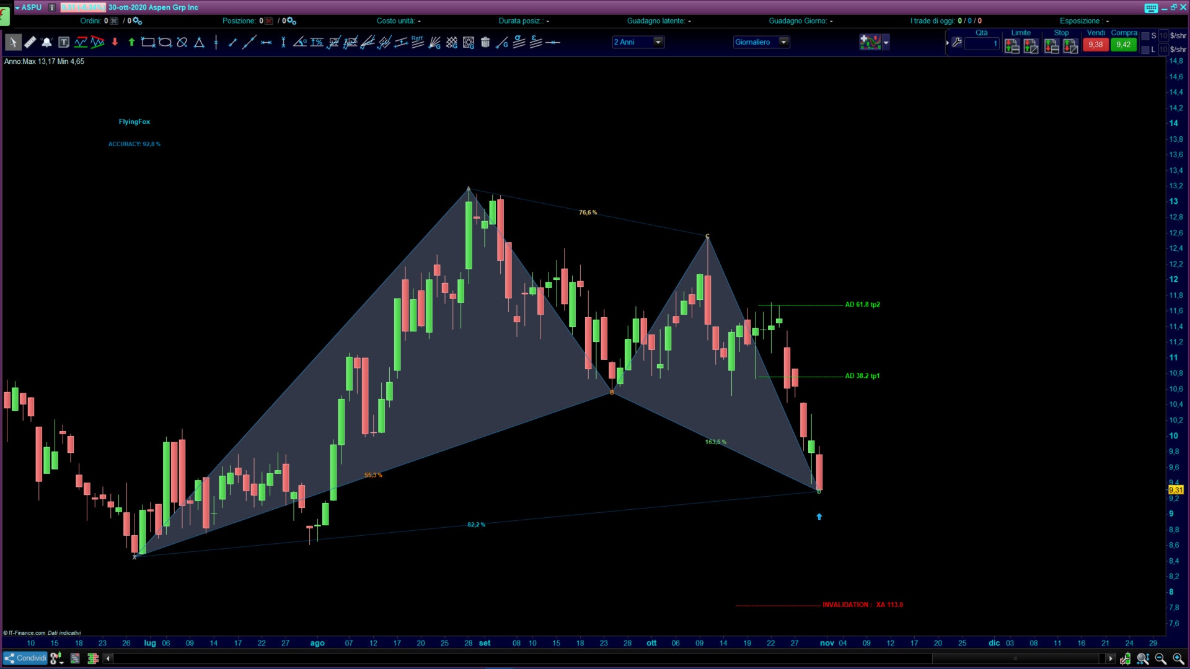Viewport: 1190px width, 669px height.
Task: Open trading settings wrench icon
Action: click(x=957, y=42)
